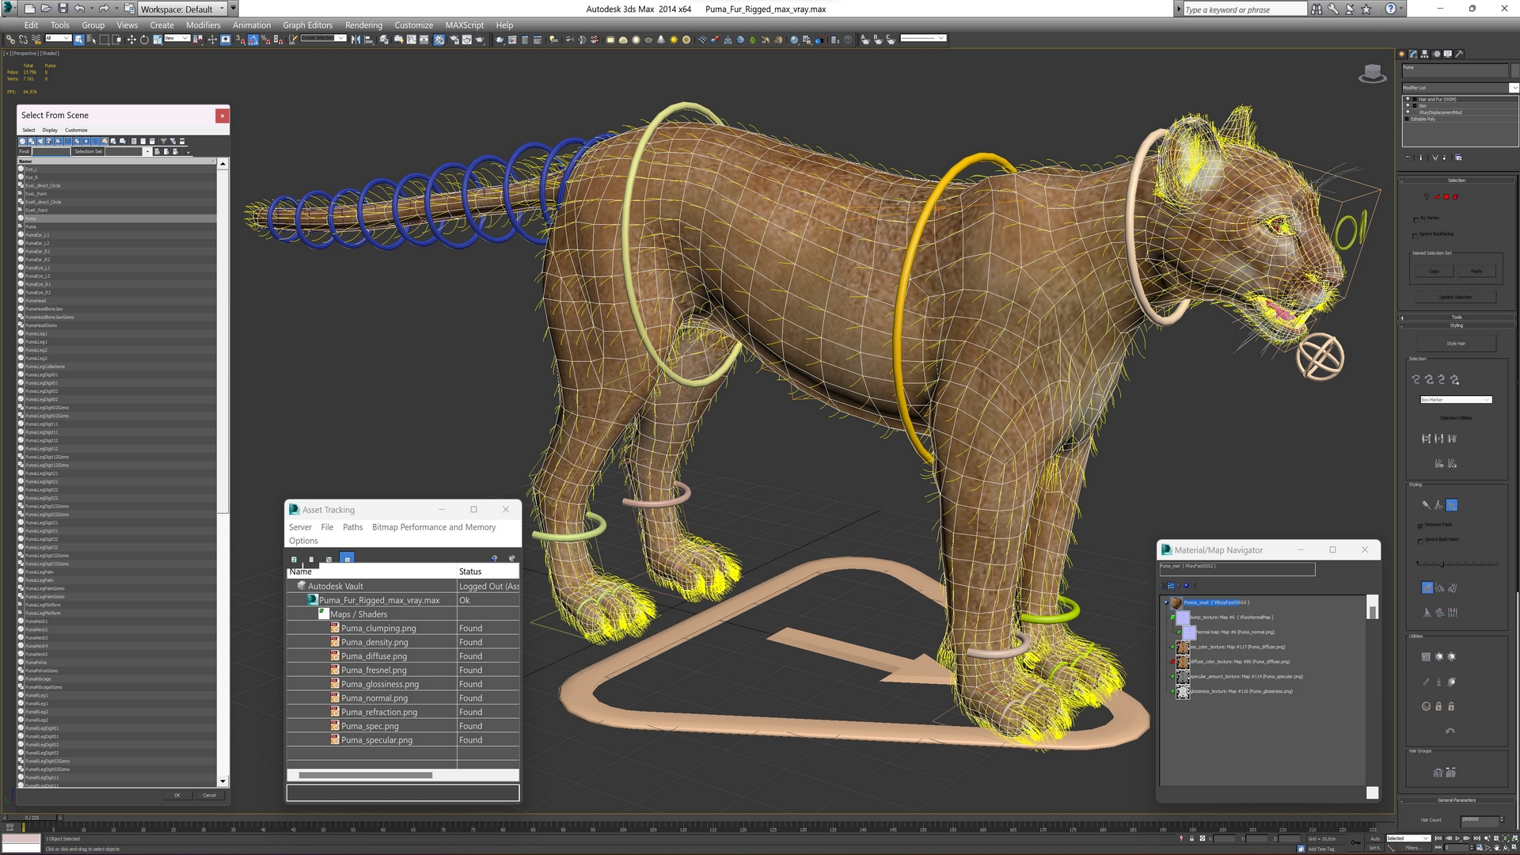Open the Modifiers menu
This screenshot has width=1520, height=855.
203,25
